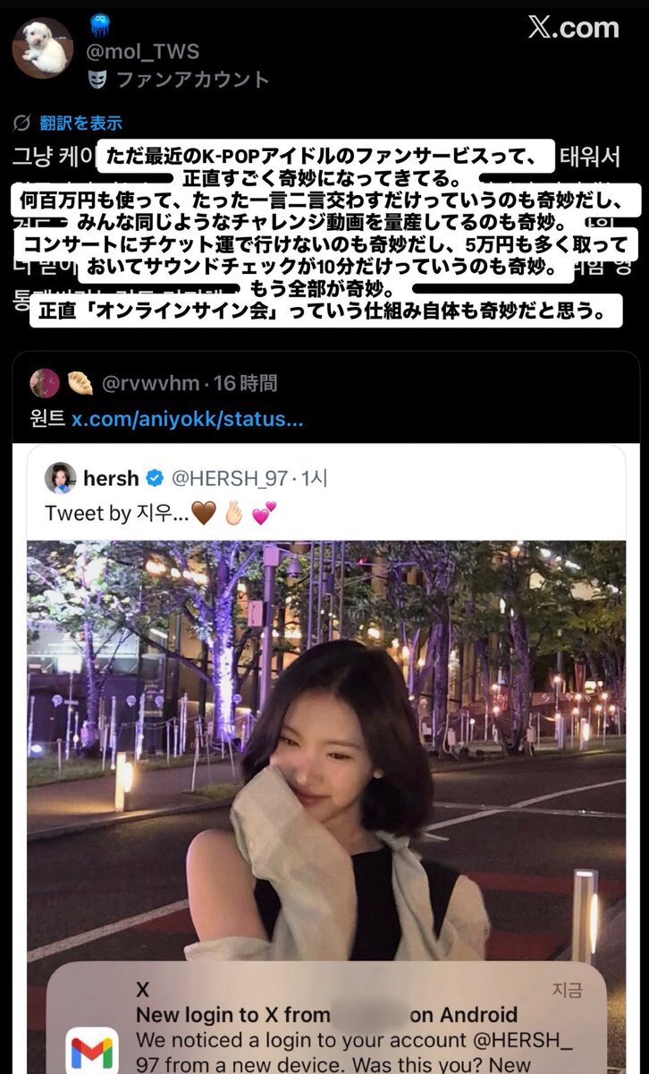Open the @mol_TWS profile avatar

tap(42, 47)
